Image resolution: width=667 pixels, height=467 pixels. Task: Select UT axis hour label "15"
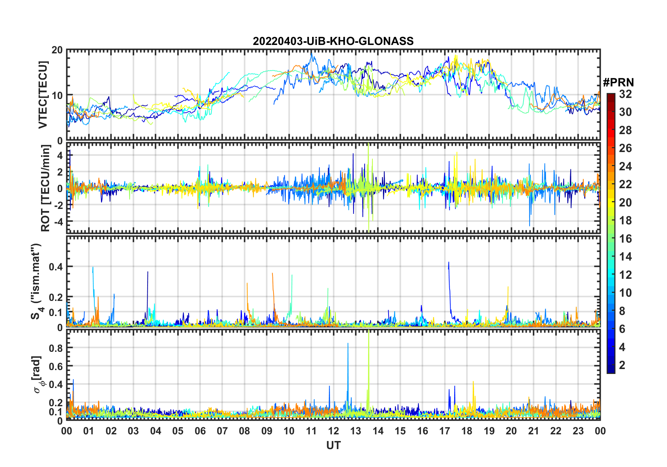click(400, 431)
